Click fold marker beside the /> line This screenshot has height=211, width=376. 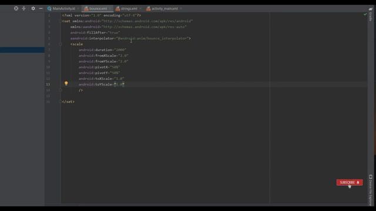click(60, 90)
